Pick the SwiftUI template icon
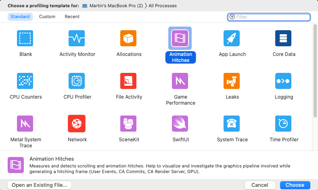The width and height of the screenshot is (318, 190). [x=180, y=124]
